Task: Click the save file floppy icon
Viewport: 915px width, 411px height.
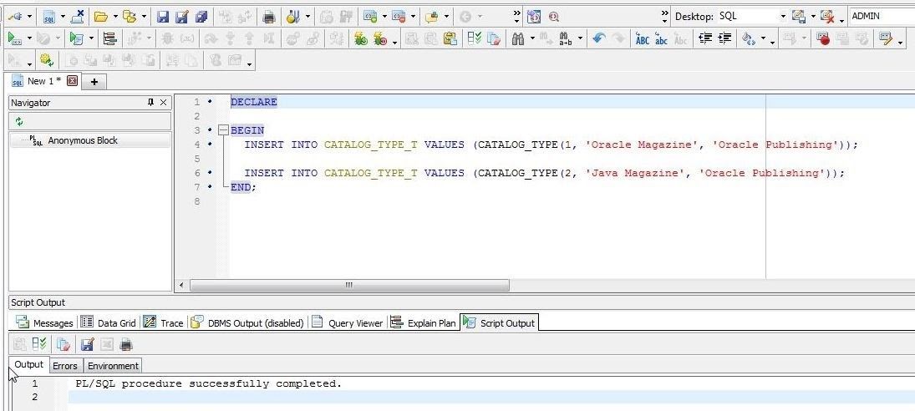Action: (x=163, y=17)
